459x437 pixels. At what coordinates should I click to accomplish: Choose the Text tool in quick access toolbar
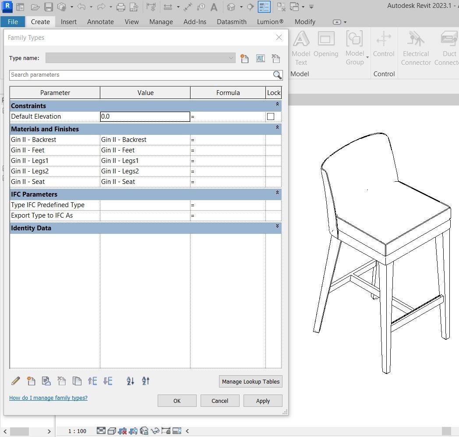point(214,7)
